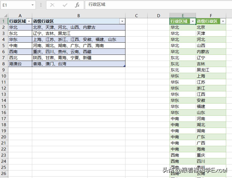Open the filter arrow on 省级行政区 header B1

[122, 21]
